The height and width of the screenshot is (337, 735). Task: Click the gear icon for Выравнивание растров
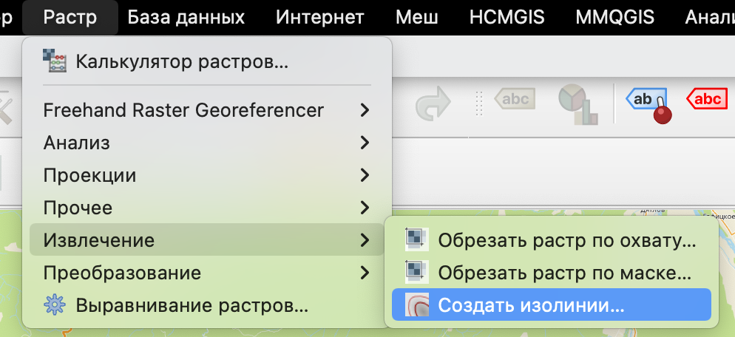click(55, 304)
